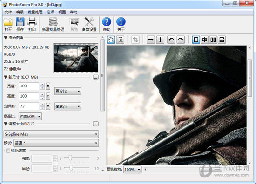The image size is (256, 184).
Task: Click the 高度 input field
Action: pyautogui.click(x=29, y=96)
